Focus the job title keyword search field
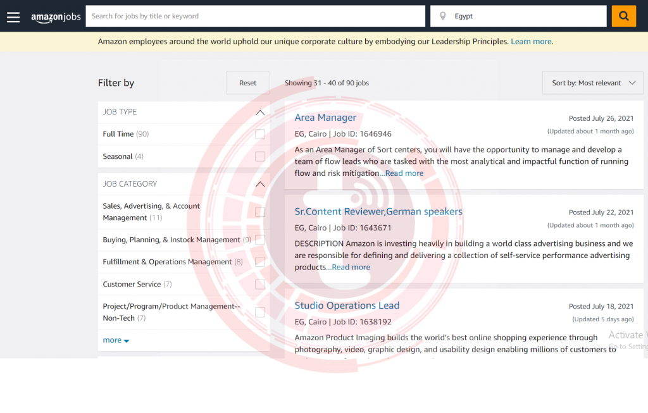The width and height of the screenshot is (648, 413). click(255, 16)
